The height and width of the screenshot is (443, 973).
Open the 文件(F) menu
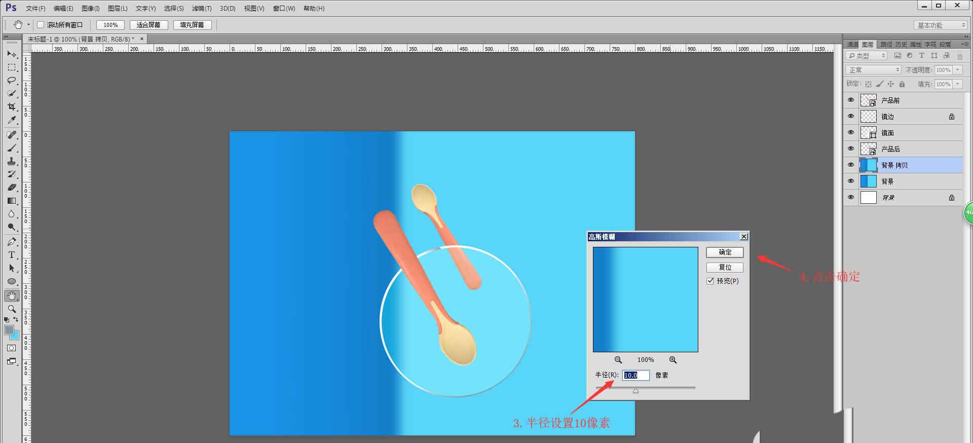click(x=35, y=9)
